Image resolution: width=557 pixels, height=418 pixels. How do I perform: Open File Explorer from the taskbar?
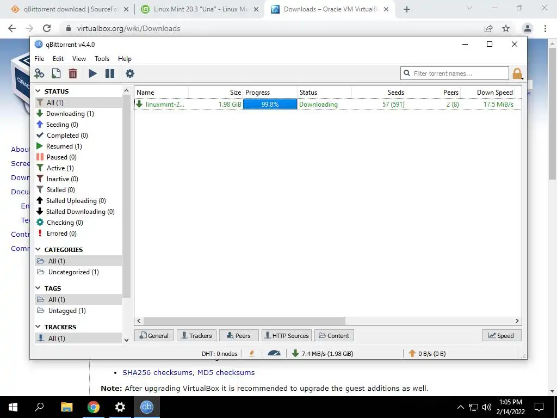point(66,407)
